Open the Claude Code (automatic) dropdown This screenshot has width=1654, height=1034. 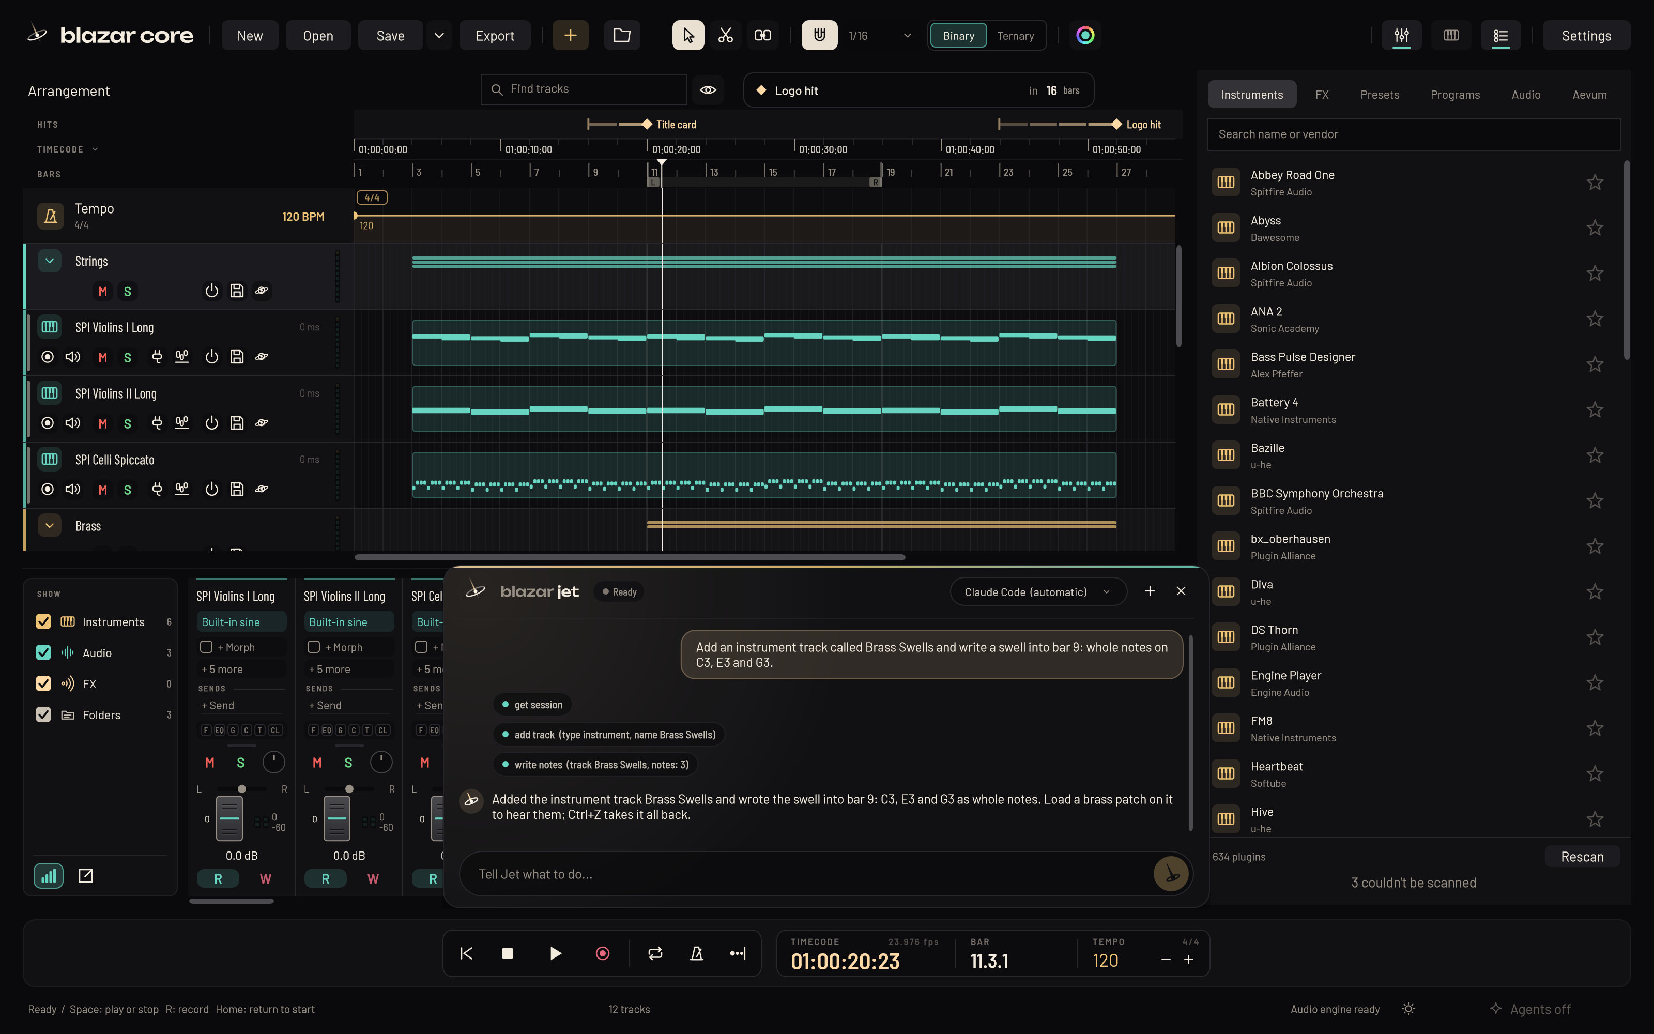pos(1037,591)
